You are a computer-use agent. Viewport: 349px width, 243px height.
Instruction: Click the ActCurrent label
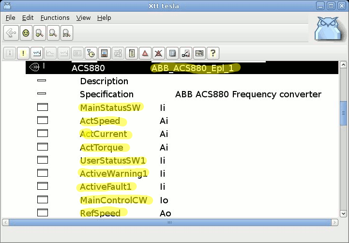pos(104,134)
